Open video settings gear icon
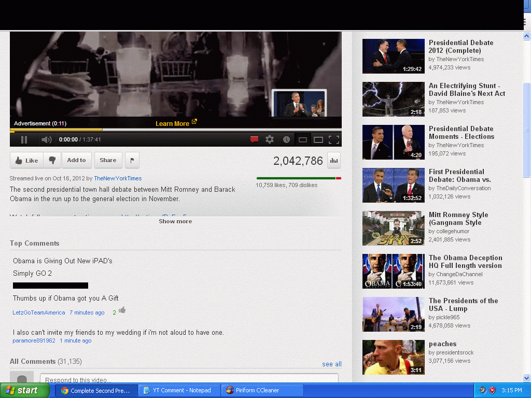 (270, 139)
